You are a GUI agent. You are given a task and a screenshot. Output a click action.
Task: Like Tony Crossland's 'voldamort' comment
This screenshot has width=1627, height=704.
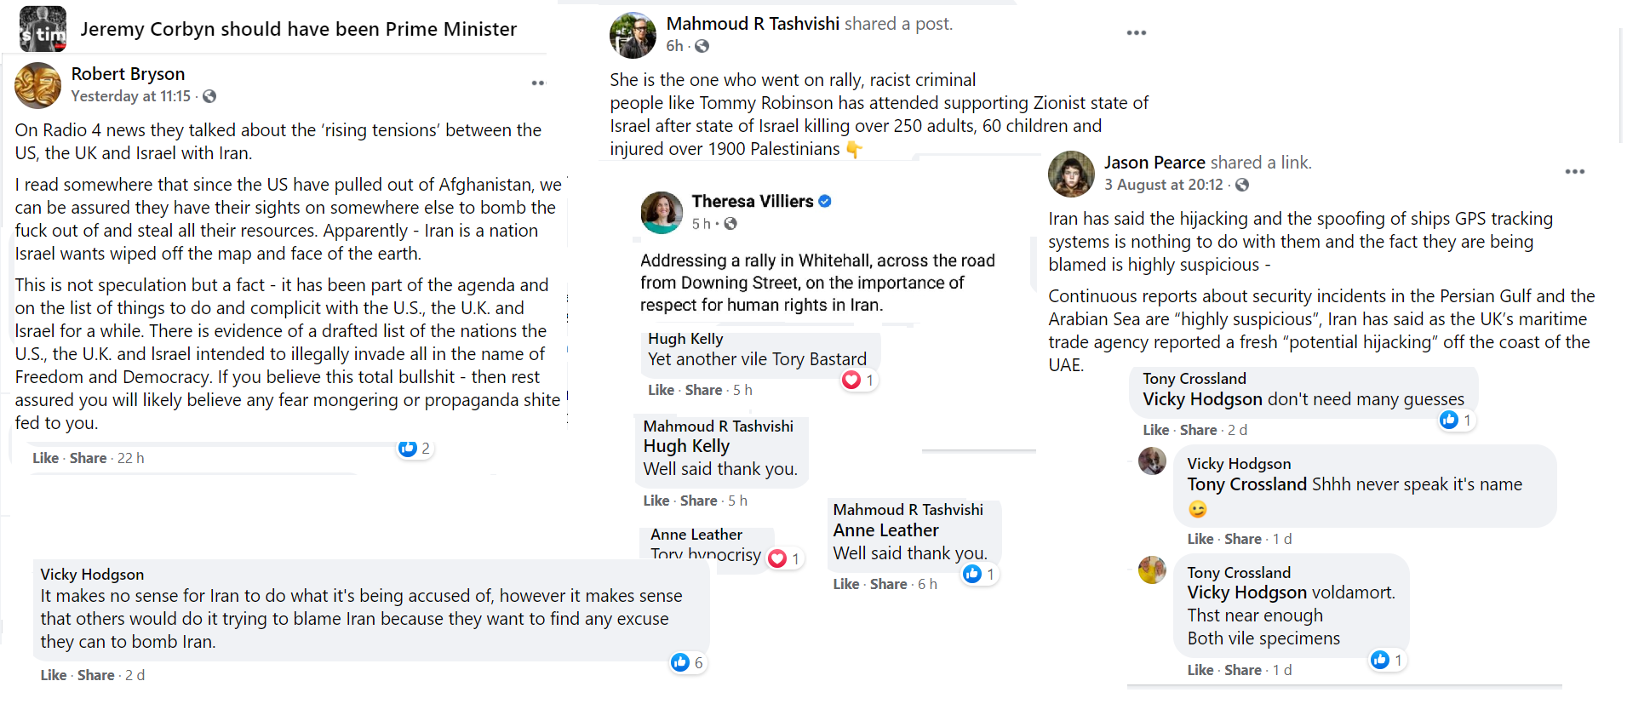(x=1200, y=670)
